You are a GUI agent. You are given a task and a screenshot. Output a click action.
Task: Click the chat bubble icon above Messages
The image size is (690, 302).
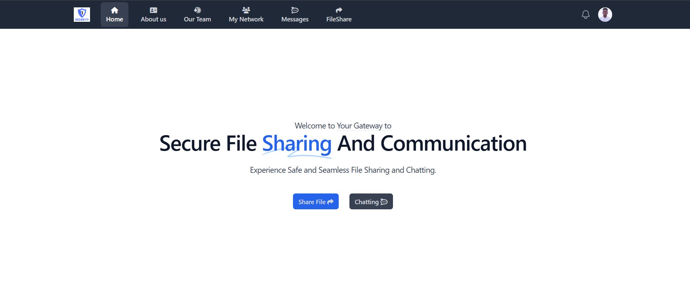pos(295,10)
